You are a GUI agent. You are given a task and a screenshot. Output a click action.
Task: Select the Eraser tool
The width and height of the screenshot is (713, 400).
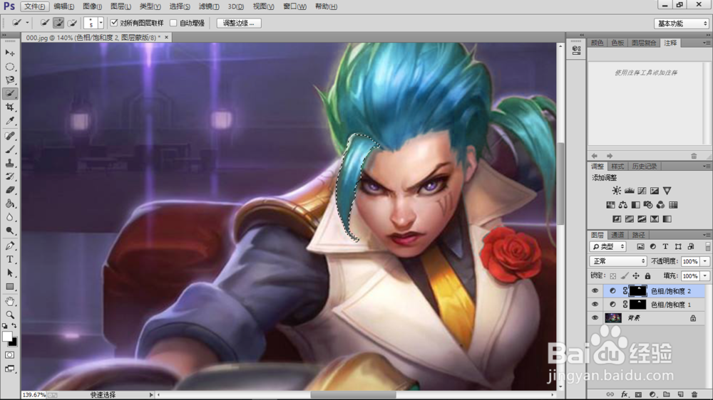coord(9,190)
